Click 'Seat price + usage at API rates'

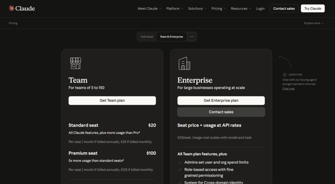pyautogui.click(x=209, y=125)
